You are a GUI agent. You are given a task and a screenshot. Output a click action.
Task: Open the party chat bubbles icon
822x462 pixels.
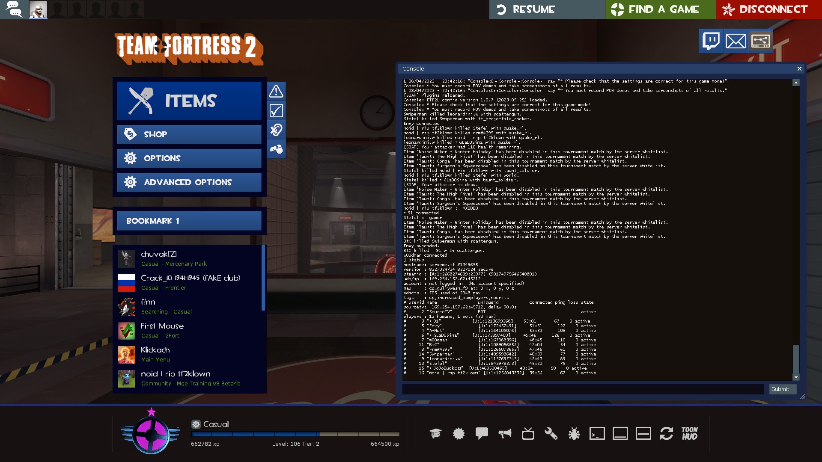14,9
